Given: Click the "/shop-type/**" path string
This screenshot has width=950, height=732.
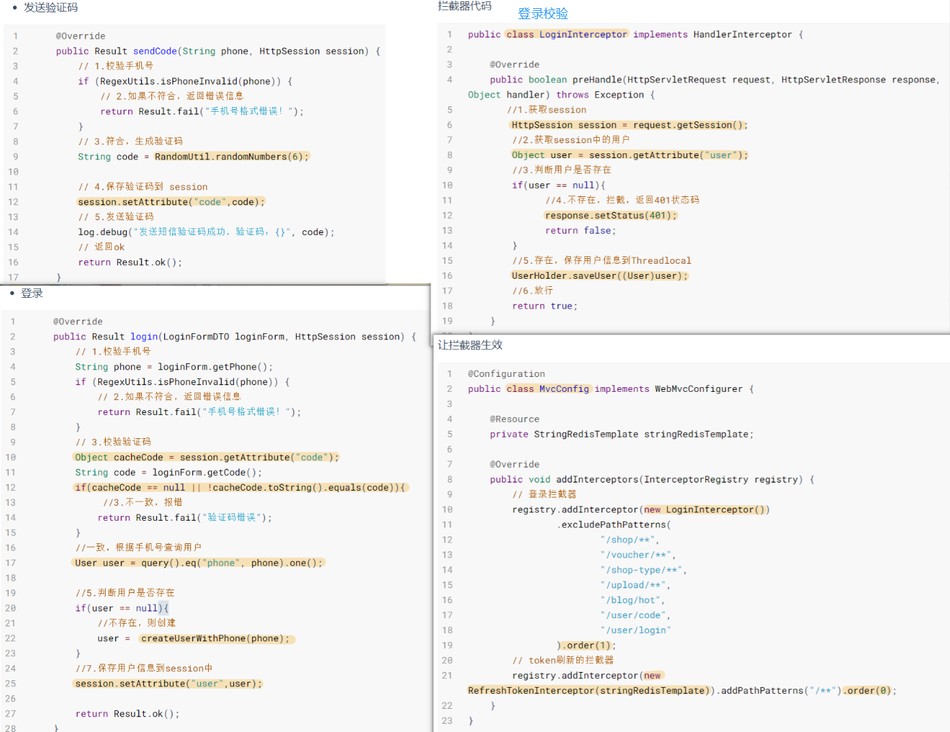Looking at the screenshot, I should 642,570.
